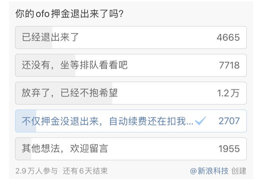Click the 还有6天结束 remaining time text
The width and height of the screenshot is (262, 179).
point(85,171)
